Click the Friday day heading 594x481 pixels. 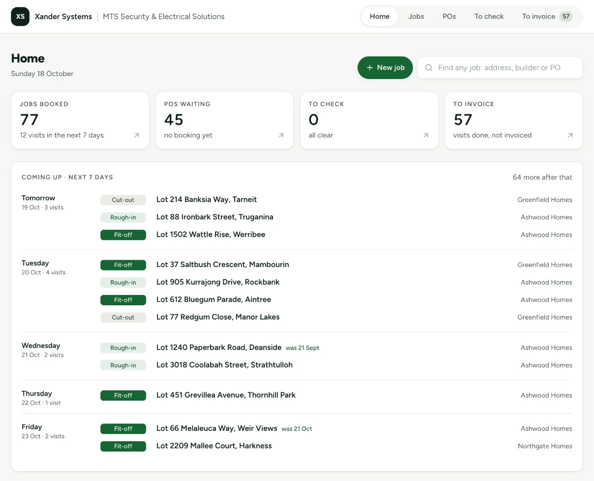32,427
